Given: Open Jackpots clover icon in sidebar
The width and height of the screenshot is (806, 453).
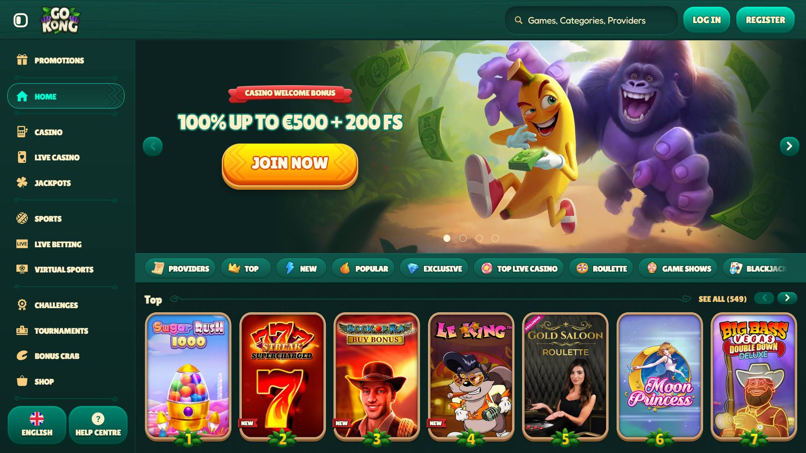Looking at the screenshot, I should pyautogui.click(x=22, y=182).
